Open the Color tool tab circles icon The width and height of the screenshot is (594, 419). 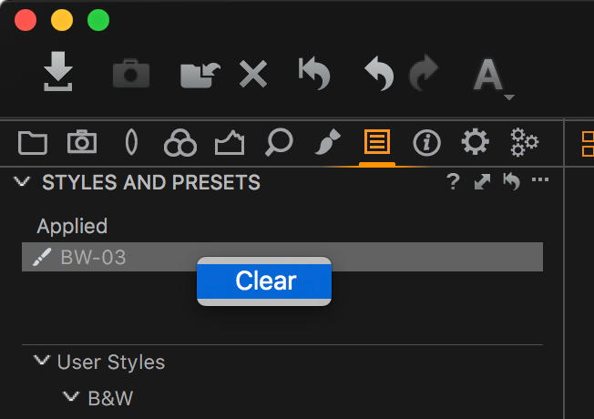click(180, 142)
